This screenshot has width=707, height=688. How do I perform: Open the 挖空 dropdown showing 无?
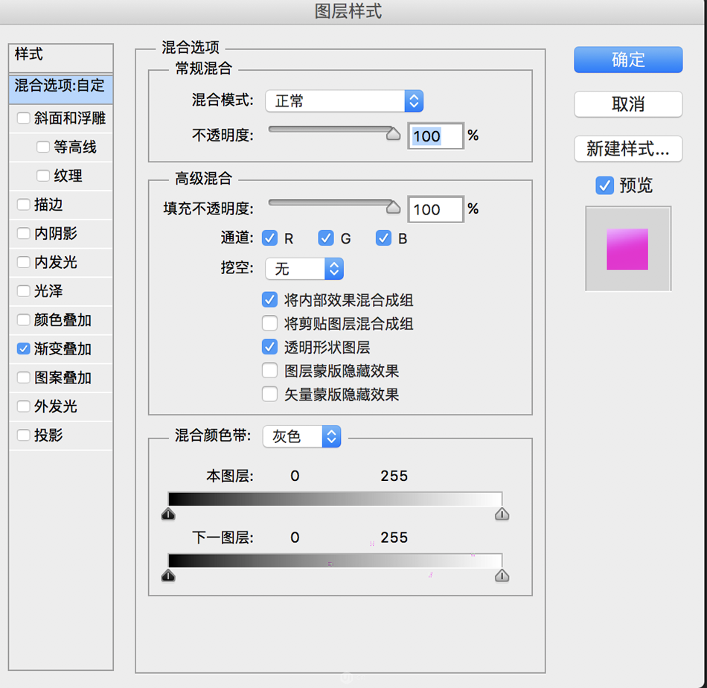pyautogui.click(x=304, y=269)
